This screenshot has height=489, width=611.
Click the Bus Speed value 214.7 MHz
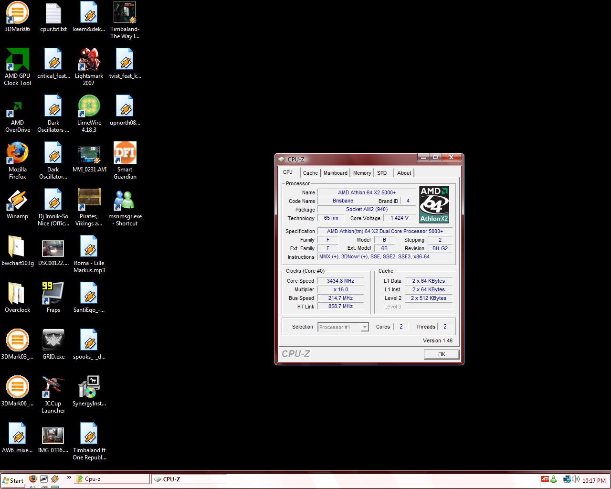[x=340, y=298]
